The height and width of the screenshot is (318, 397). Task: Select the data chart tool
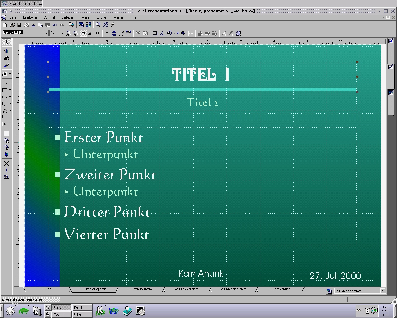[6, 51]
